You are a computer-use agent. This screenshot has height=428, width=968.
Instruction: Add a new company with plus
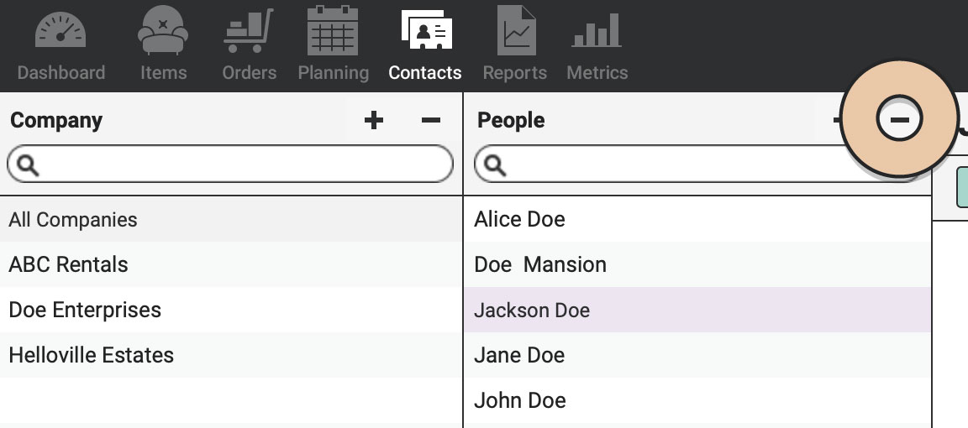(x=373, y=120)
